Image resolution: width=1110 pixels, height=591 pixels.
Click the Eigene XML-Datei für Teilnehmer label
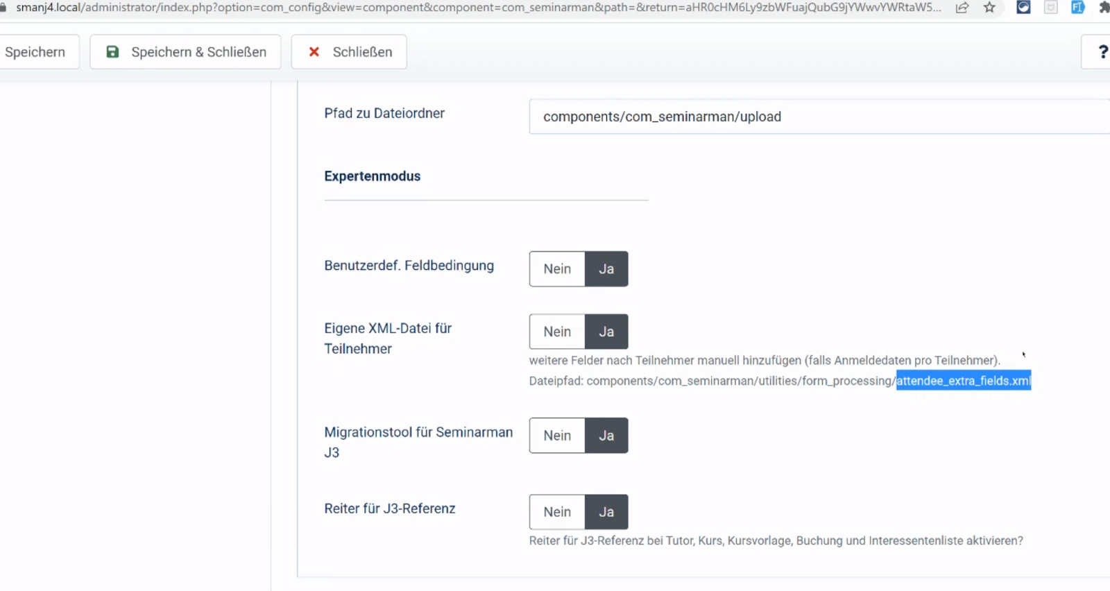[x=388, y=339]
